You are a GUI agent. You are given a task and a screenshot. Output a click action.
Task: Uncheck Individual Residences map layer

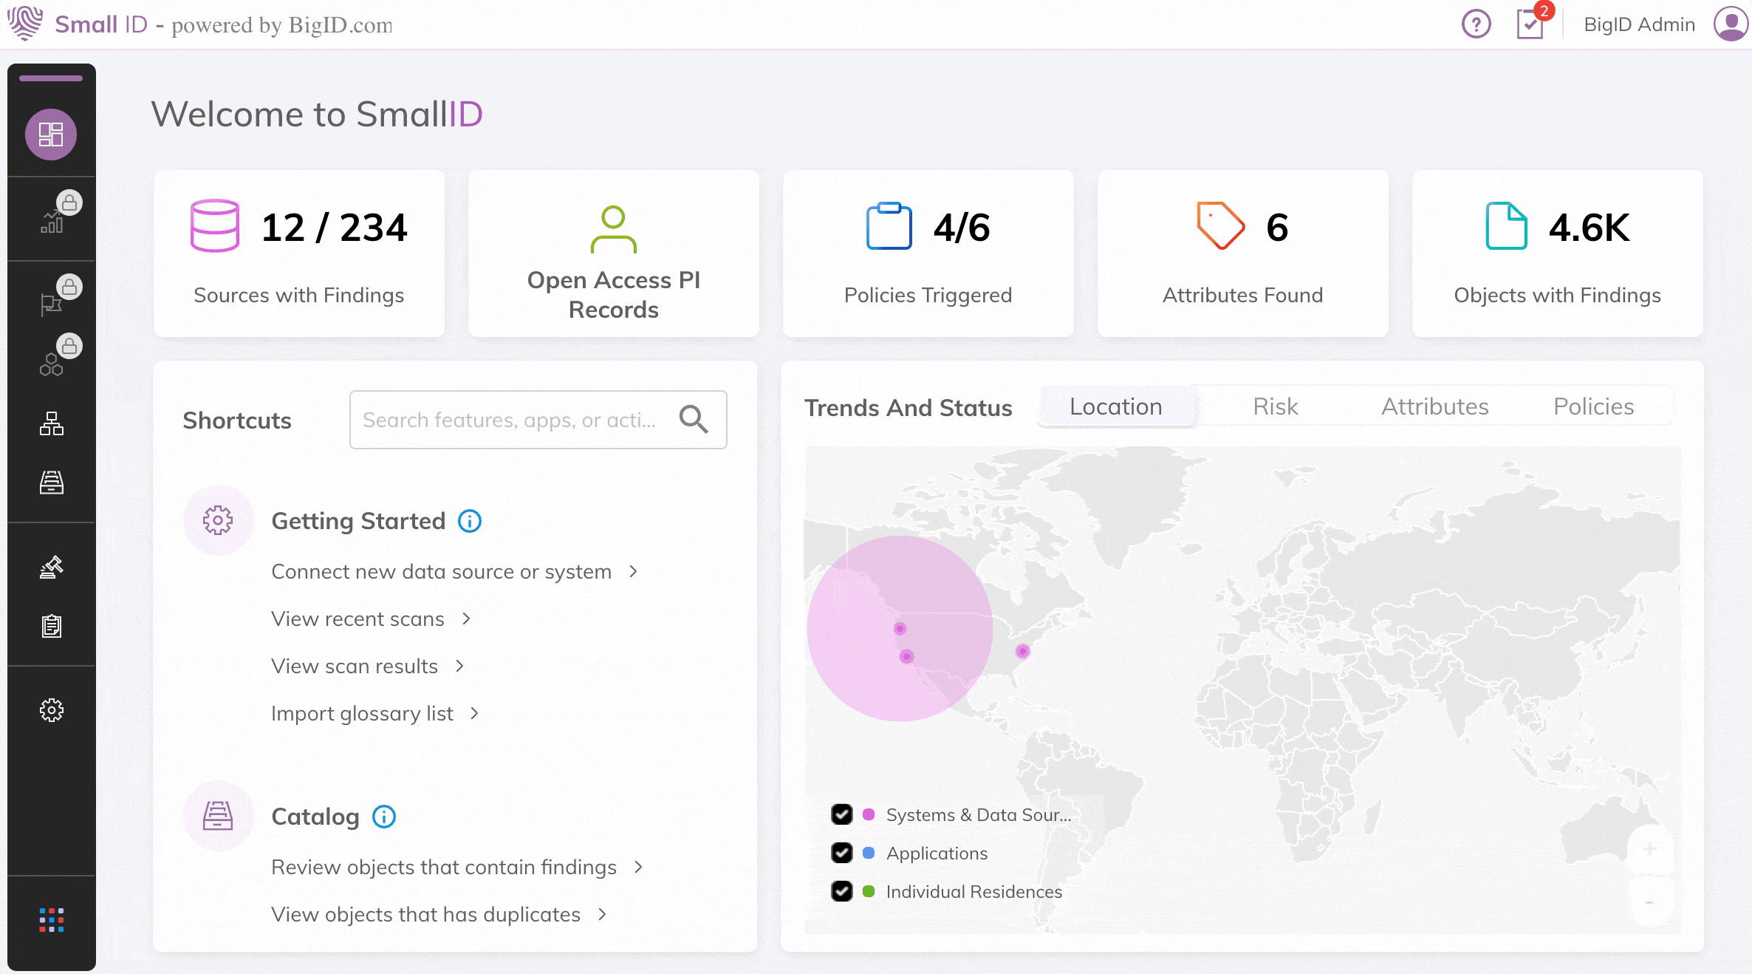coord(842,891)
